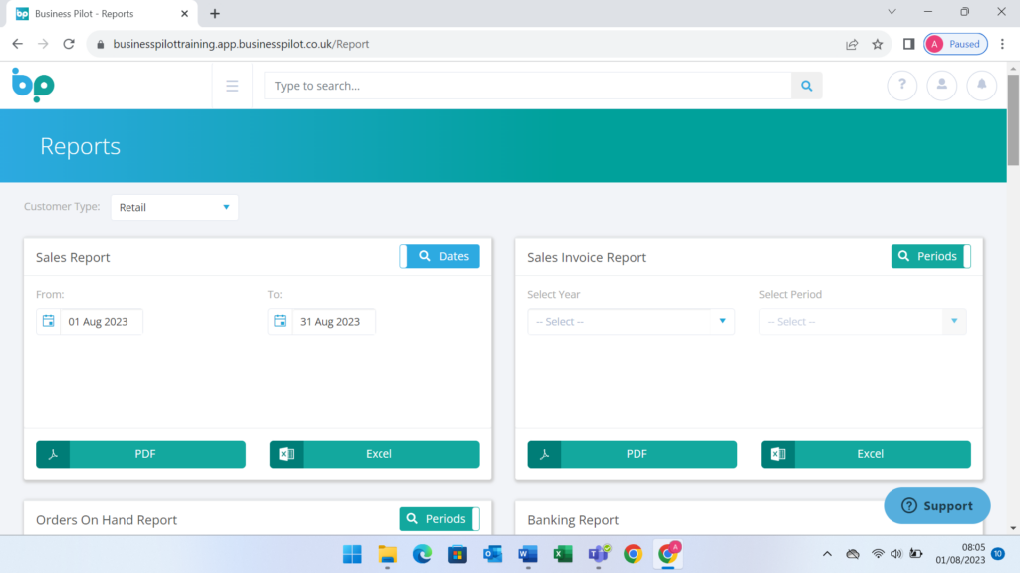This screenshot has height=573, width=1020.
Task: Toggle Sales Invoice Report Periods switch
Action: 930,256
